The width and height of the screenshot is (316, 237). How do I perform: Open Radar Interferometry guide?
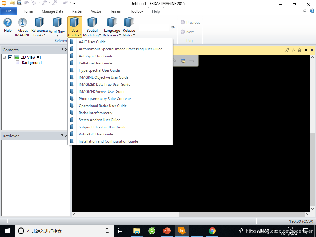click(120, 113)
